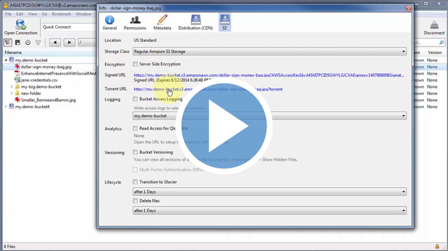The width and height of the screenshot is (448, 251).
Task: Enable Server Side Encryption checkbox
Action: [x=135, y=64]
